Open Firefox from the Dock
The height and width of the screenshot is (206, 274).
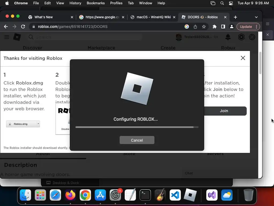[x=70, y=195]
